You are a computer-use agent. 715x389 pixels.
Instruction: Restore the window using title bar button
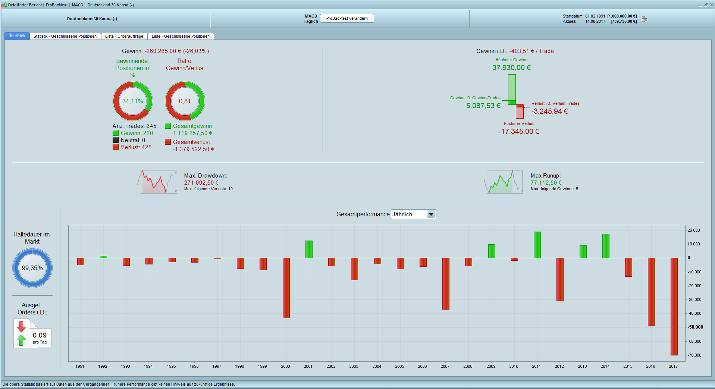706,4
